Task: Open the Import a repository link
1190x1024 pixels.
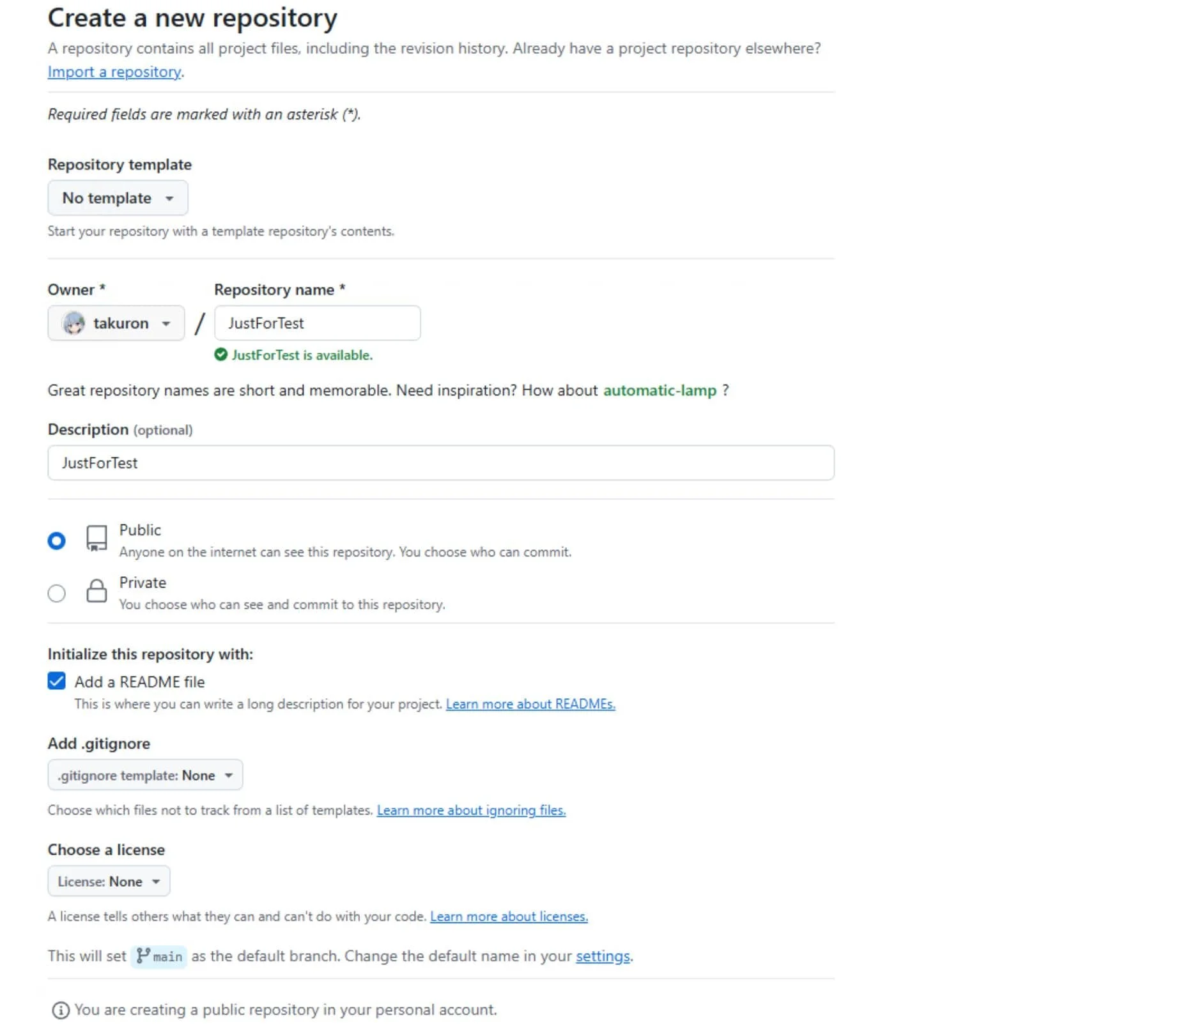Action: 114,72
